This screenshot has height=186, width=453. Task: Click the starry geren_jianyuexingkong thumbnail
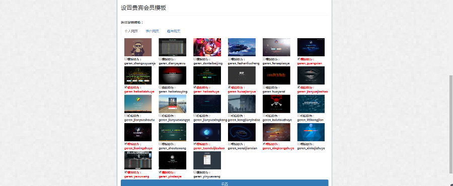pyautogui.click(x=207, y=104)
